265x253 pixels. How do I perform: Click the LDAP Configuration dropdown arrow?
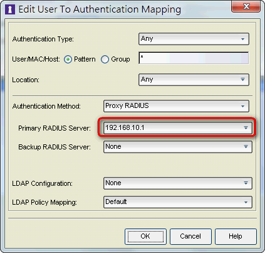click(x=246, y=183)
